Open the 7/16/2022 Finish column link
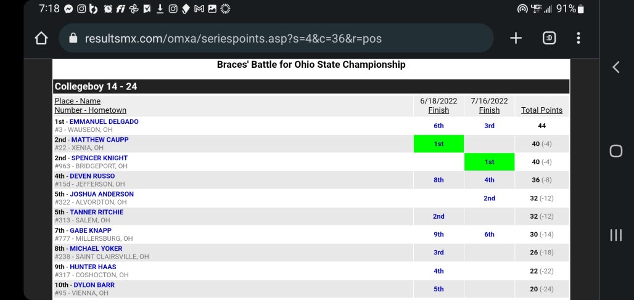 [489, 110]
